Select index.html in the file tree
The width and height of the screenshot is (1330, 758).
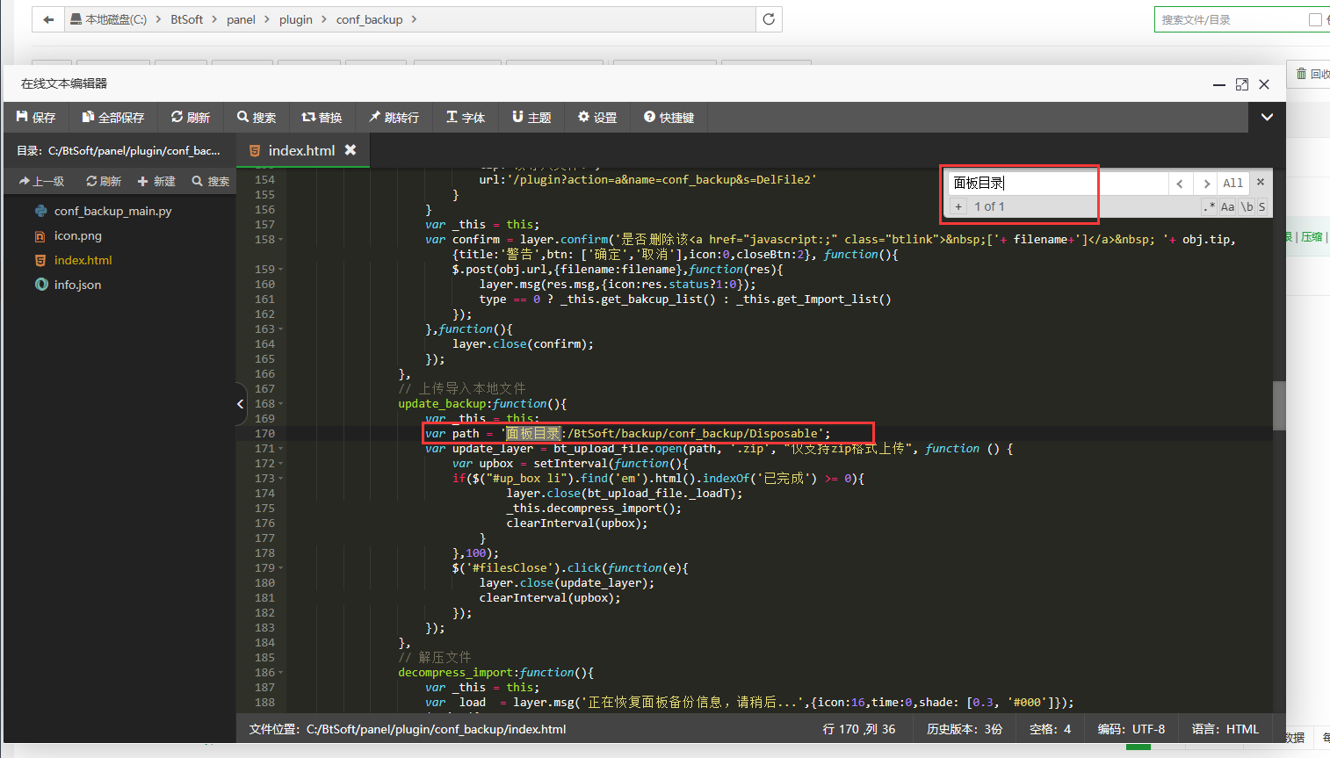pyautogui.click(x=83, y=260)
